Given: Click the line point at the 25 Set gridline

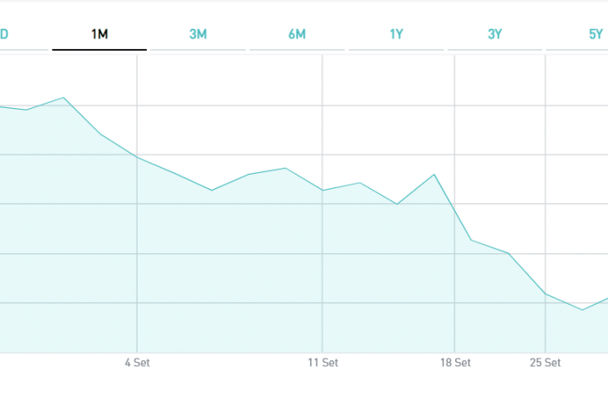Looking at the screenshot, I should point(546,294).
